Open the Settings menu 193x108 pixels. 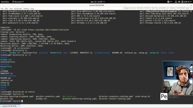click(26, 9)
